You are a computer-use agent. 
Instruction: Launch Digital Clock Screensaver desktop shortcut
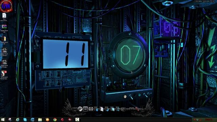[4, 52]
